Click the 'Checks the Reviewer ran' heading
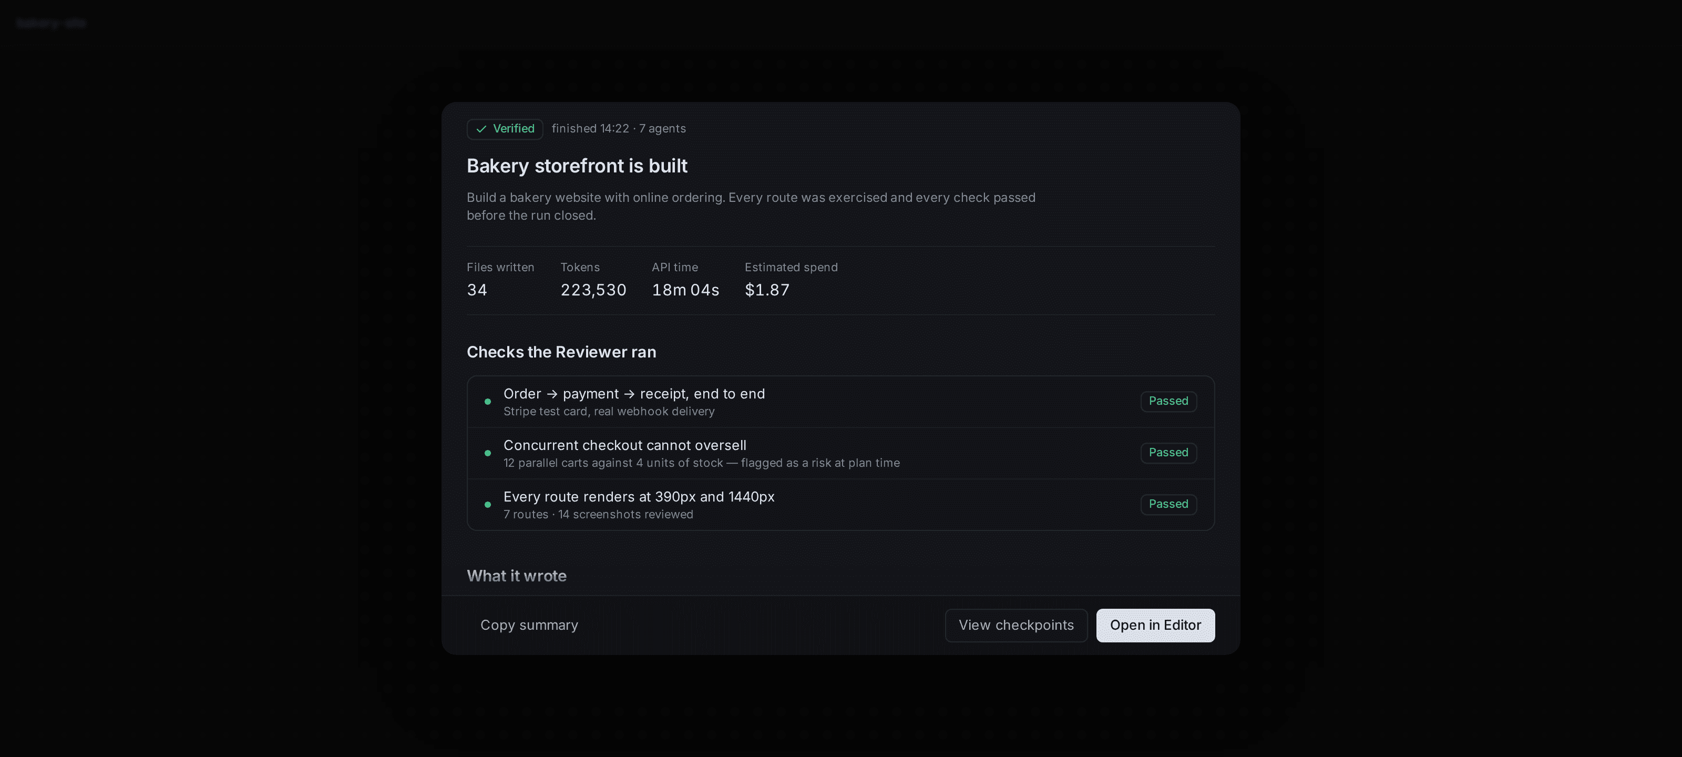Viewport: 1682px width, 757px height. (x=561, y=352)
